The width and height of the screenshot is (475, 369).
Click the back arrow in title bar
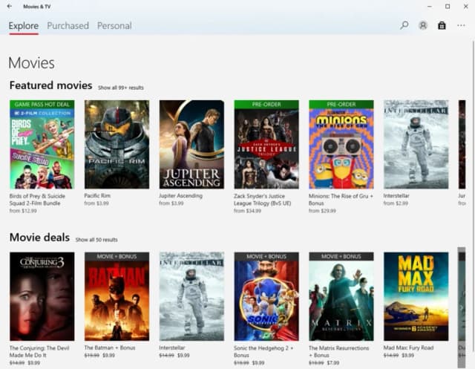[10, 6]
